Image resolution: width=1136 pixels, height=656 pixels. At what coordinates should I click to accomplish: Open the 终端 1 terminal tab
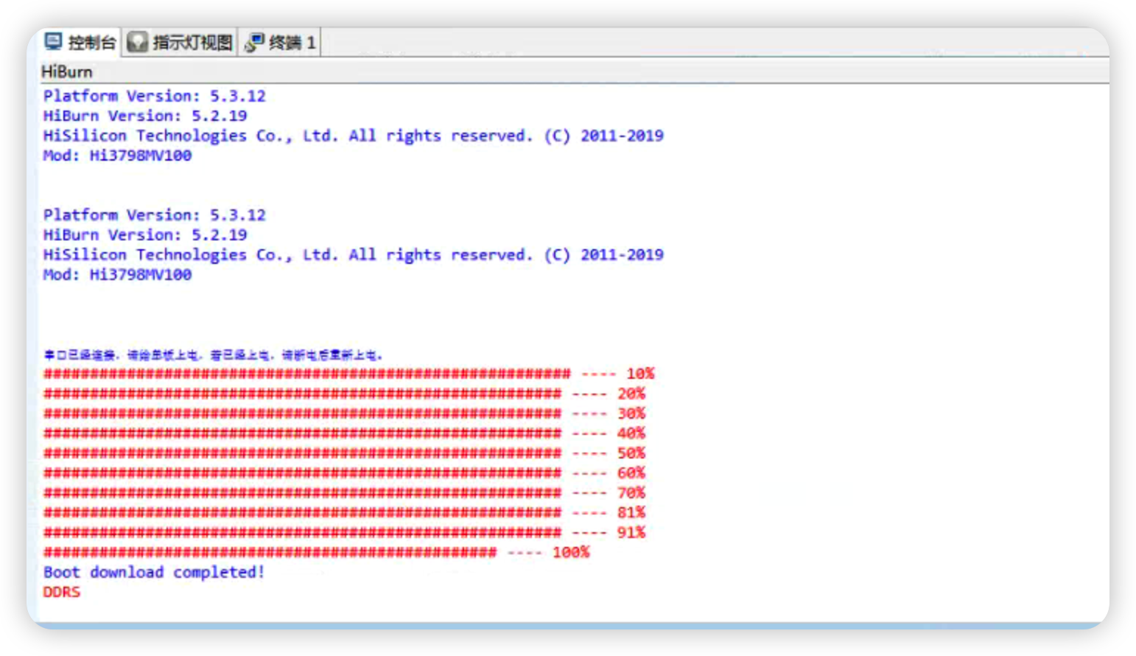click(280, 42)
